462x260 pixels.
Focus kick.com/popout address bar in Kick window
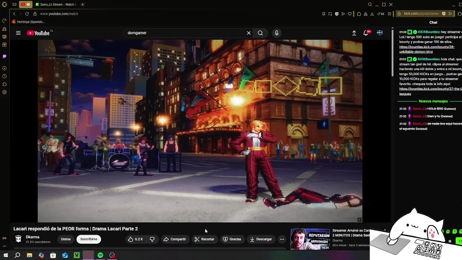422,14
